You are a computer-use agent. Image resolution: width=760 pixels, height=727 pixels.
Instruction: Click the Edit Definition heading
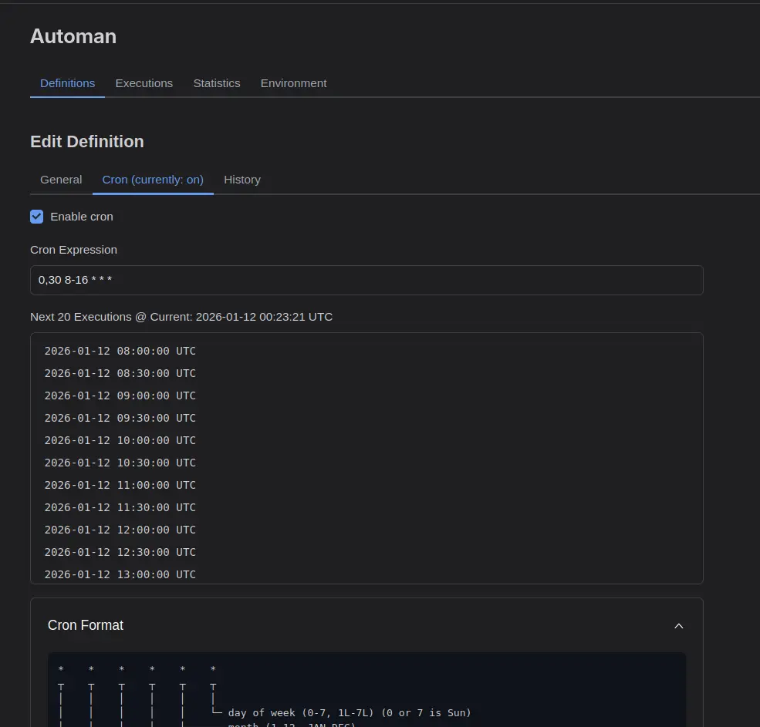tap(87, 142)
